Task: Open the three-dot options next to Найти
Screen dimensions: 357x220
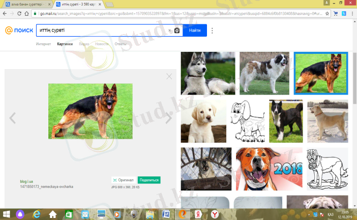Action: tap(212, 30)
